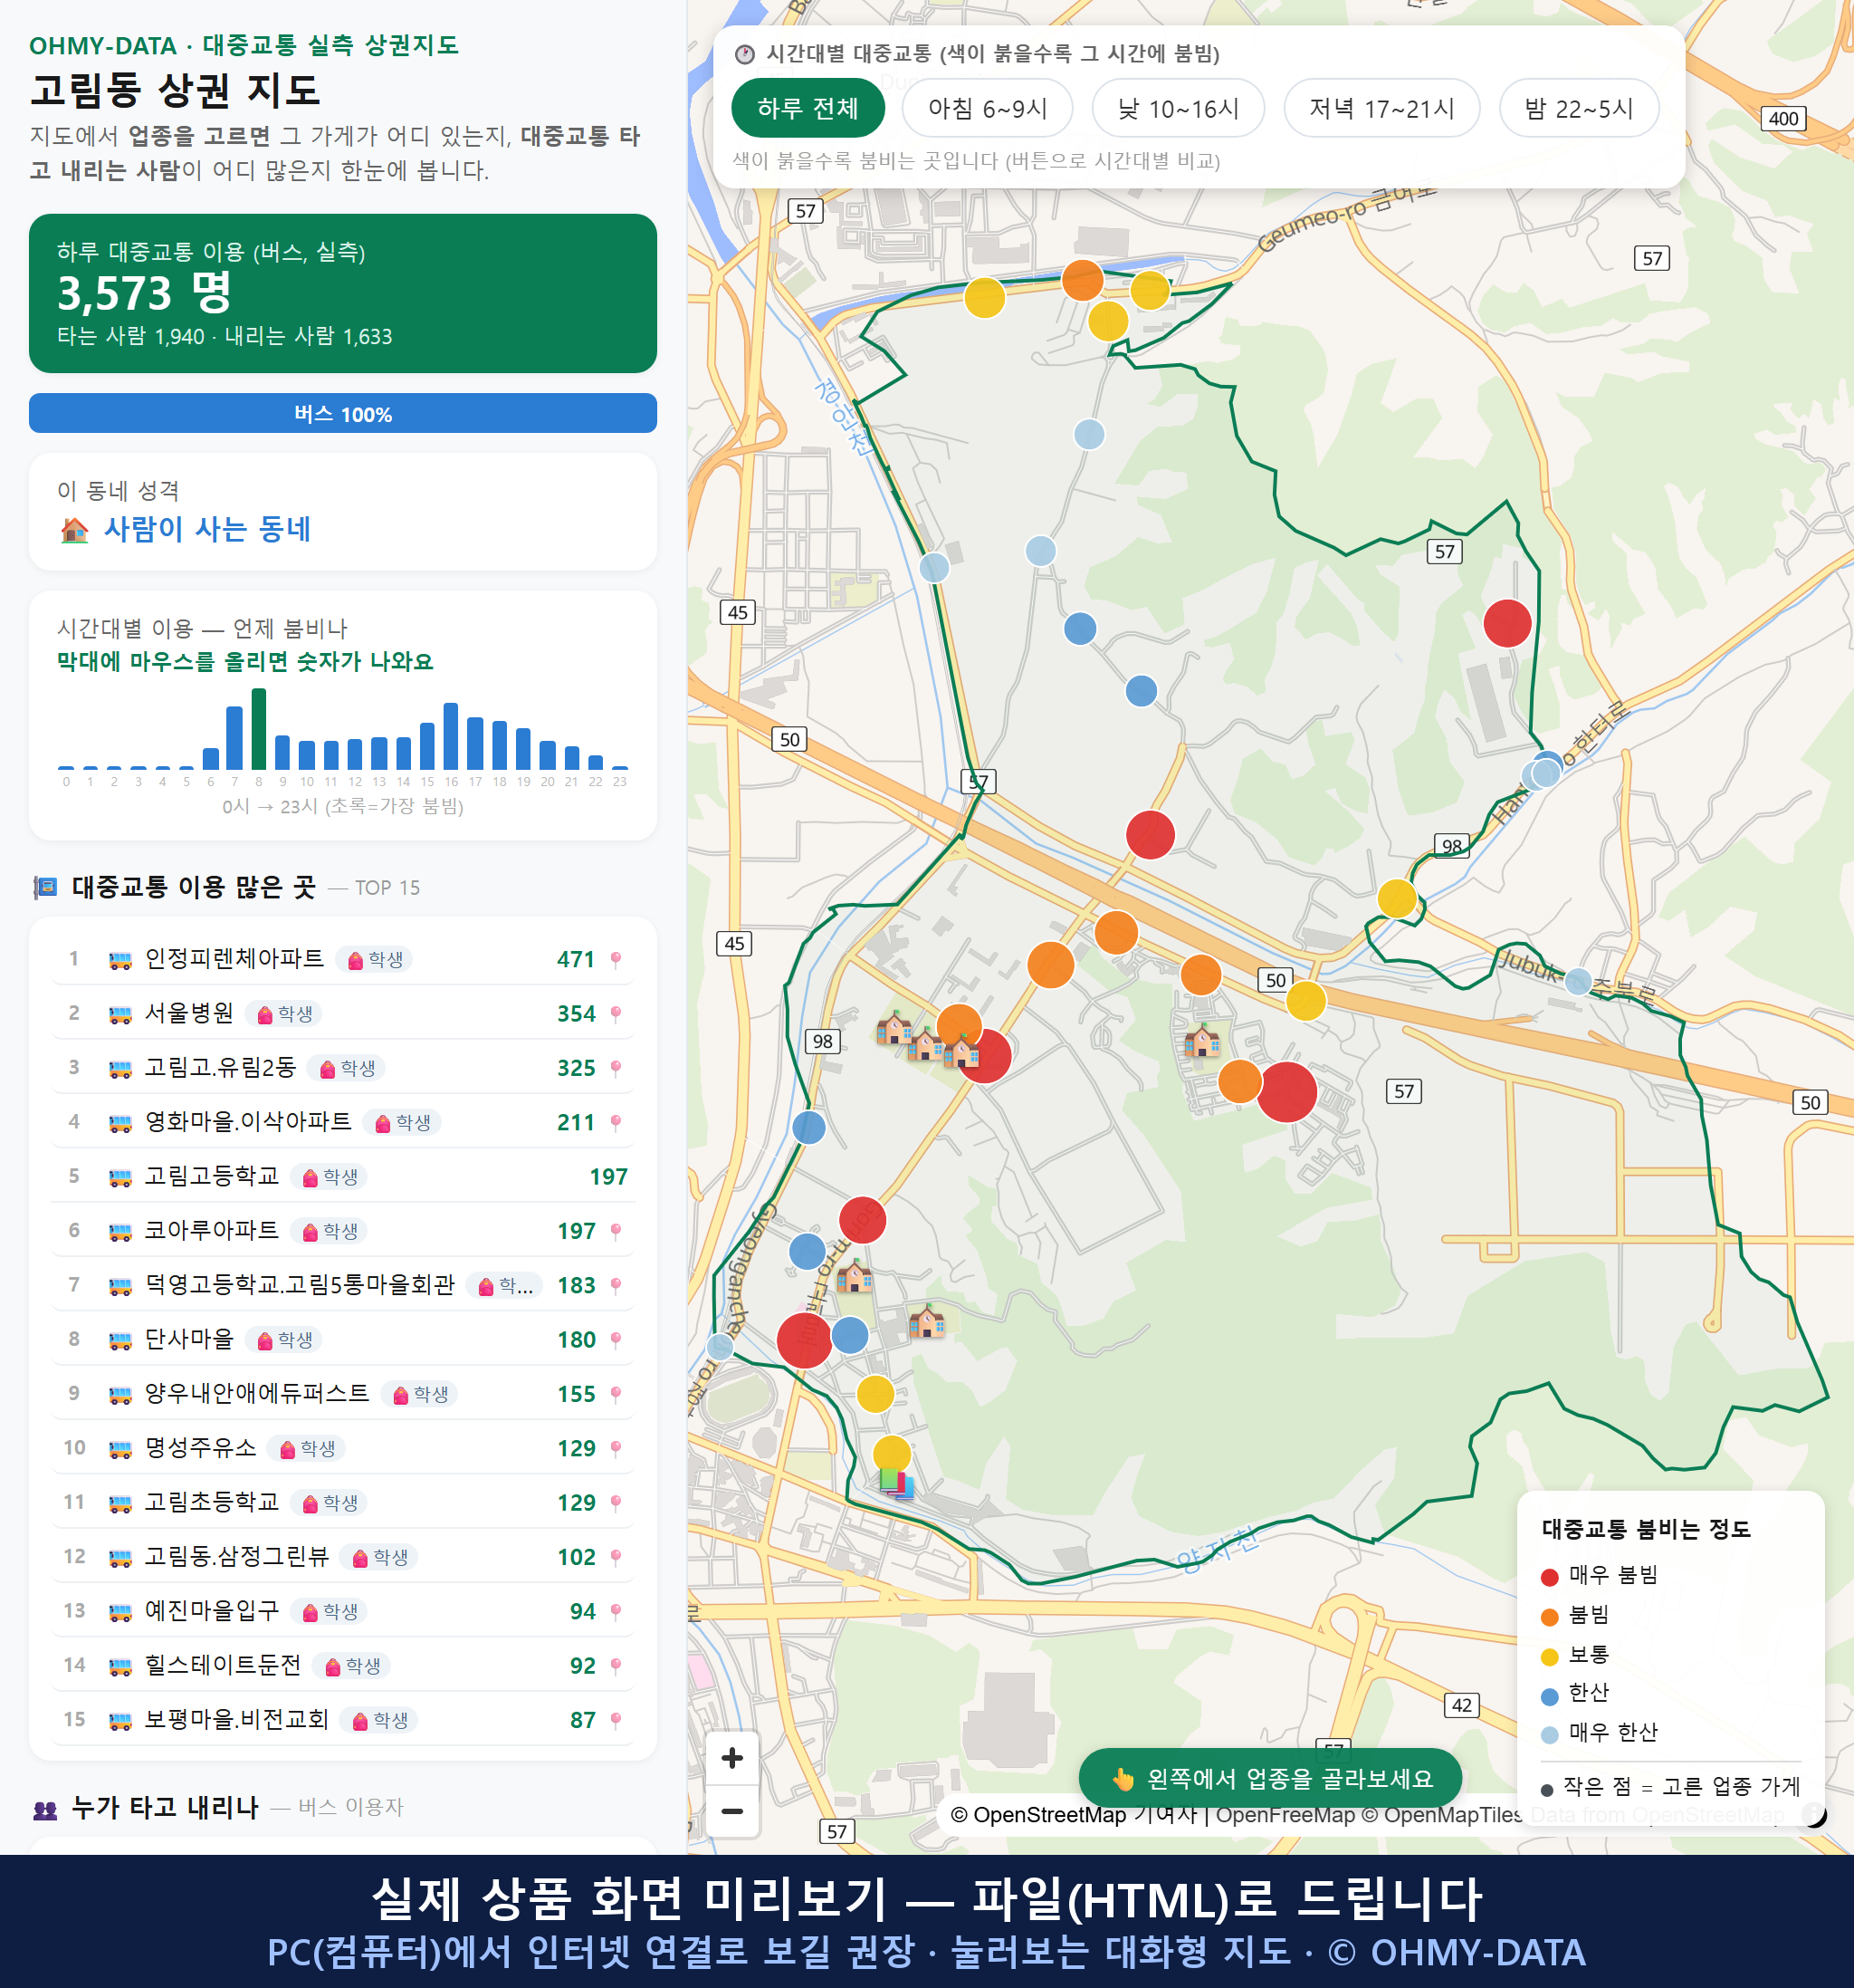Switch to 밤 22~5시 time filter

pos(1578,108)
